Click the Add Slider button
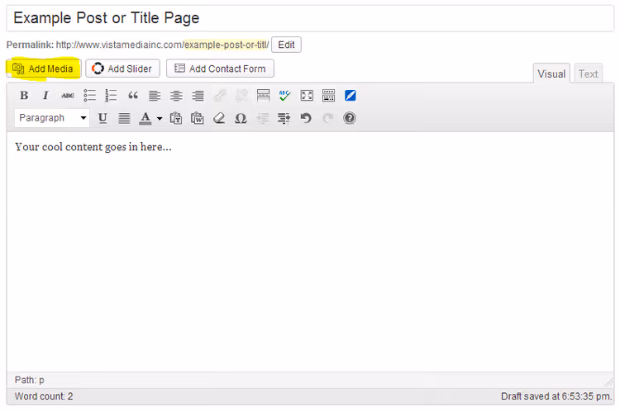This screenshot has height=412, width=620. [122, 69]
